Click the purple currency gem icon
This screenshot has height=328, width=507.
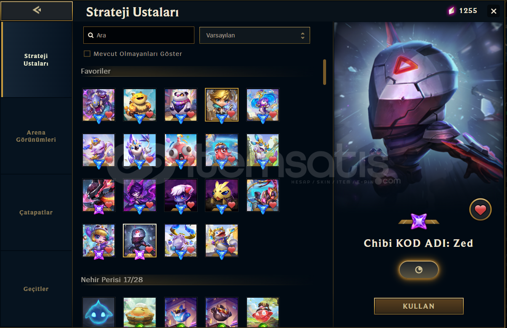(x=451, y=11)
